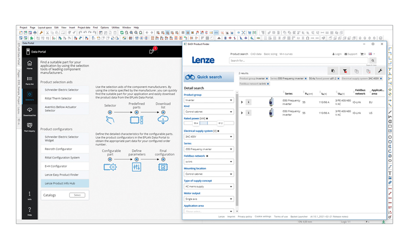The width and height of the screenshot is (409, 249).
Task: Click the hand Selector illustration icon
Action: tap(110, 120)
